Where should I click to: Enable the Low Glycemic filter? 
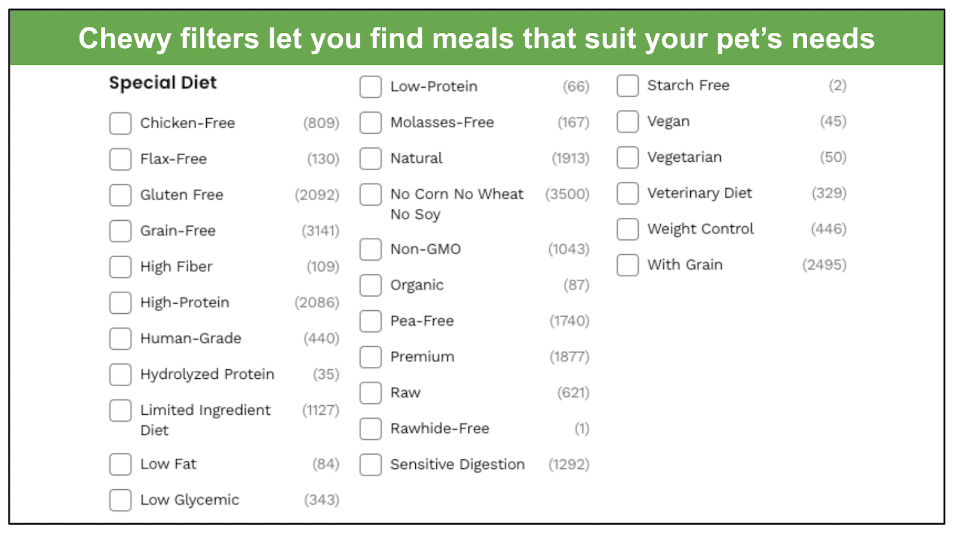[x=120, y=500]
